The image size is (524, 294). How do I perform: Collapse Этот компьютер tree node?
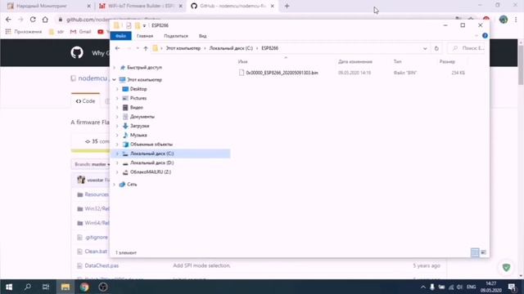click(x=115, y=80)
